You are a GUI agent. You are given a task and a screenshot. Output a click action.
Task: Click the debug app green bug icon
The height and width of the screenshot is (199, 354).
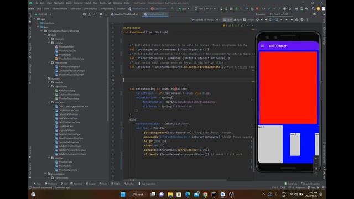click(236, 9)
